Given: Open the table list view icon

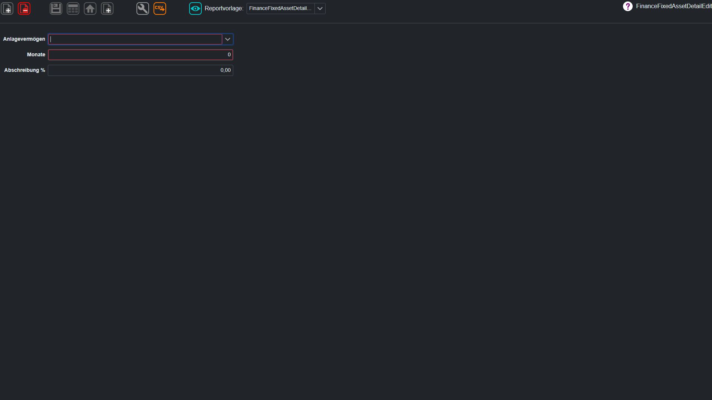Looking at the screenshot, I should 73,9.
